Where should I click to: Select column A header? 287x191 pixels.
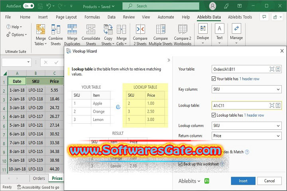point(17,73)
